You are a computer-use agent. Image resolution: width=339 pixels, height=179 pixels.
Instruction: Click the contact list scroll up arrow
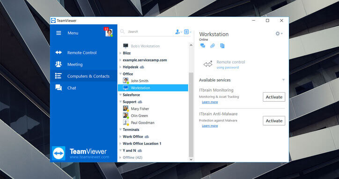tap(191, 45)
